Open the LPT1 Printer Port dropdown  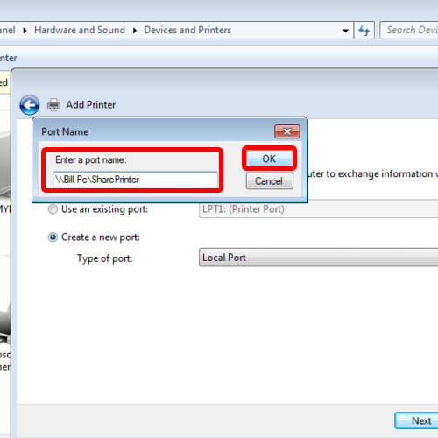click(318, 209)
